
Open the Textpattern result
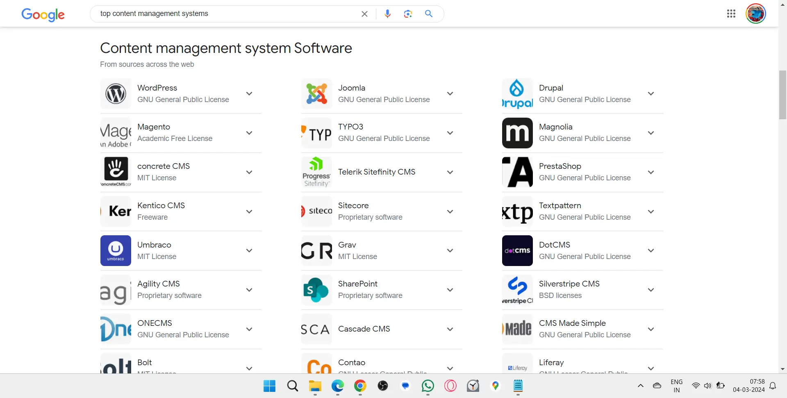click(x=582, y=212)
